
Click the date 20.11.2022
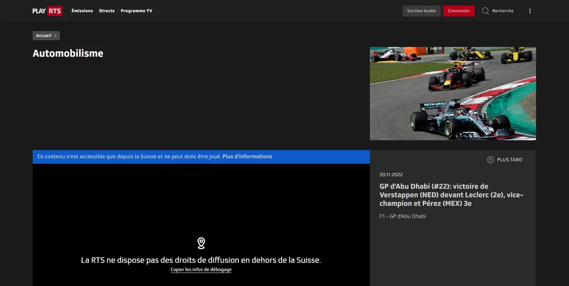[x=391, y=175]
